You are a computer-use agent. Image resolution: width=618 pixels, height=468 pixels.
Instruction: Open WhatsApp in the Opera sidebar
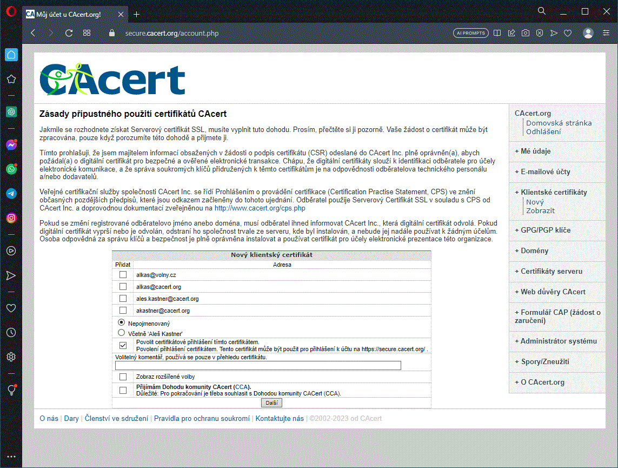point(11,169)
